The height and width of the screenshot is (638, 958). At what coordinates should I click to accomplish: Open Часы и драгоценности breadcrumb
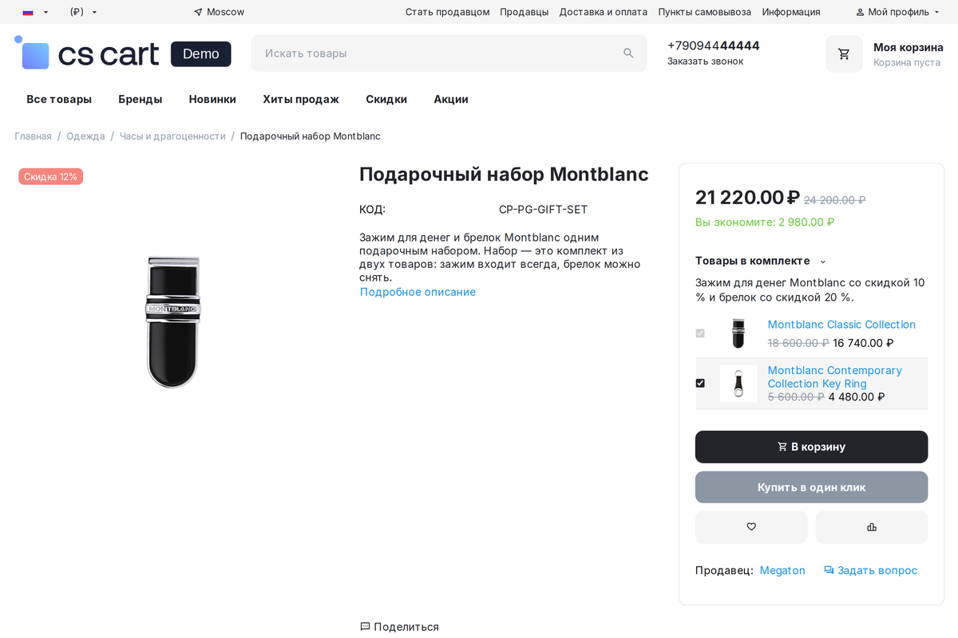[x=172, y=136]
